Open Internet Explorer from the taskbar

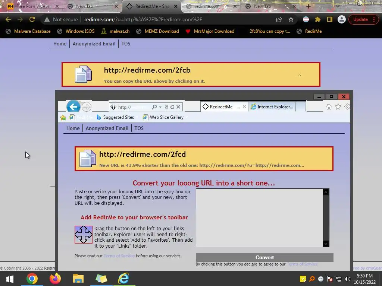click(x=124, y=279)
